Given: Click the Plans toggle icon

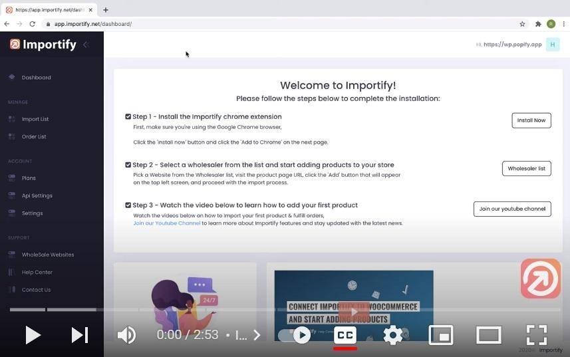Looking at the screenshot, I should coord(11,178).
